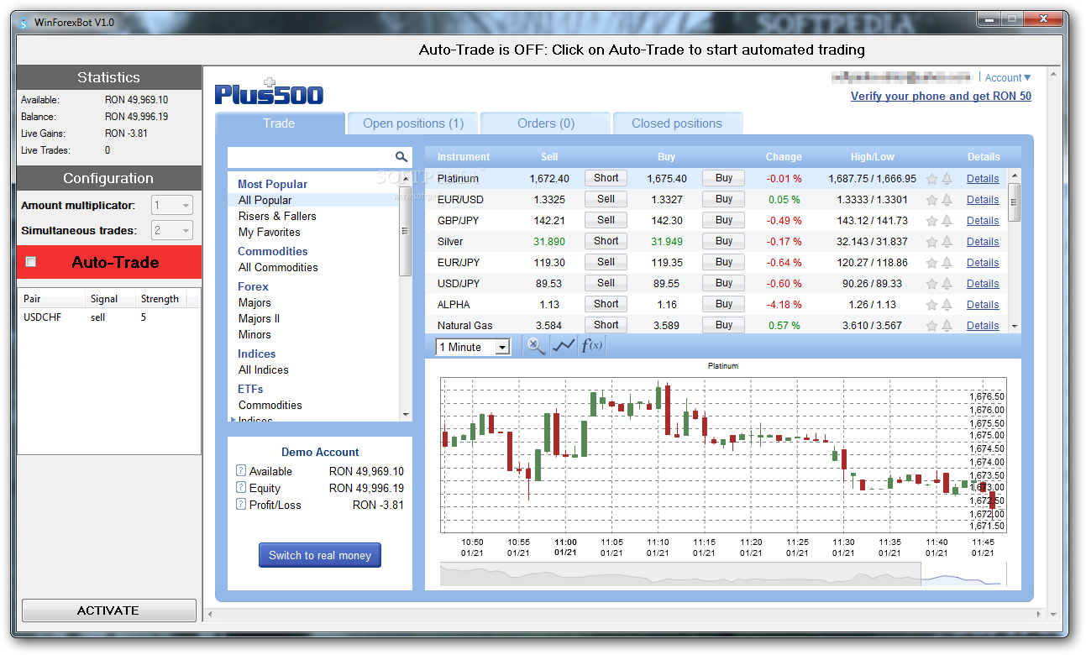The width and height of the screenshot is (1086, 655).
Task: Star the ALPHA instrument
Action: tap(931, 305)
